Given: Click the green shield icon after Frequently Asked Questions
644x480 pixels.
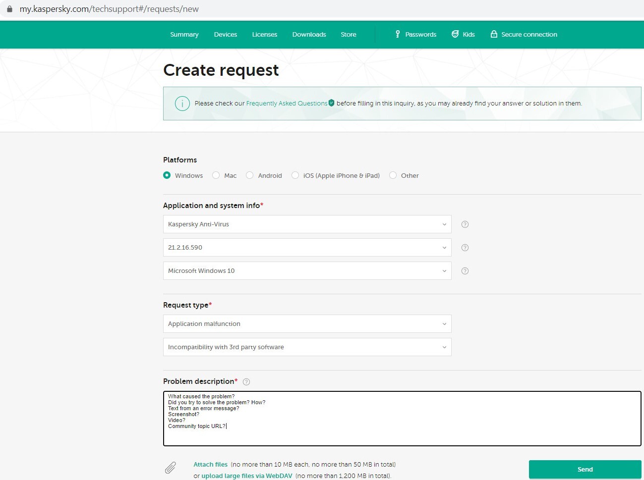Looking at the screenshot, I should click(x=331, y=103).
